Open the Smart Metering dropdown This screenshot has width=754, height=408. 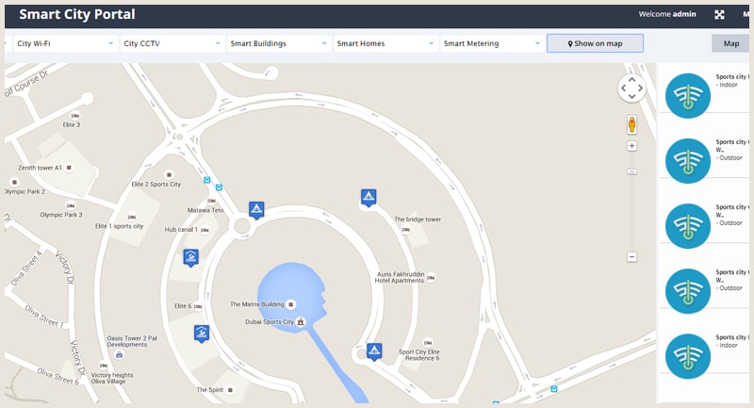click(492, 43)
